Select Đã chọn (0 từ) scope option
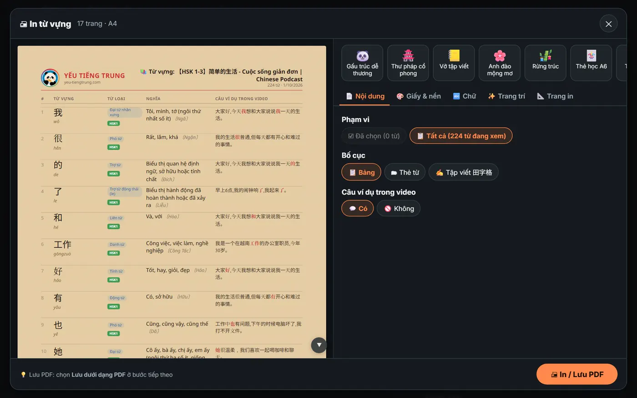 (x=374, y=136)
